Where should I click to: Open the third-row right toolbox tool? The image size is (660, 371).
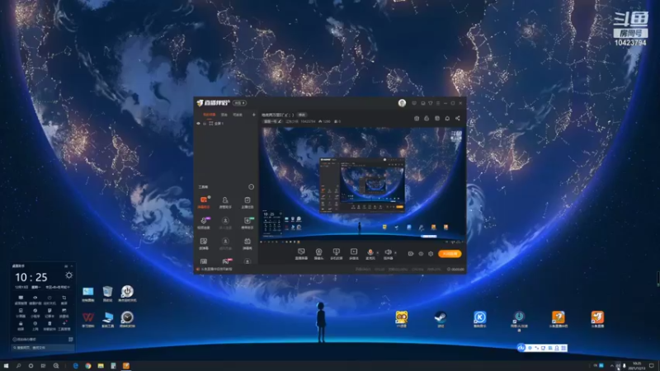click(247, 243)
